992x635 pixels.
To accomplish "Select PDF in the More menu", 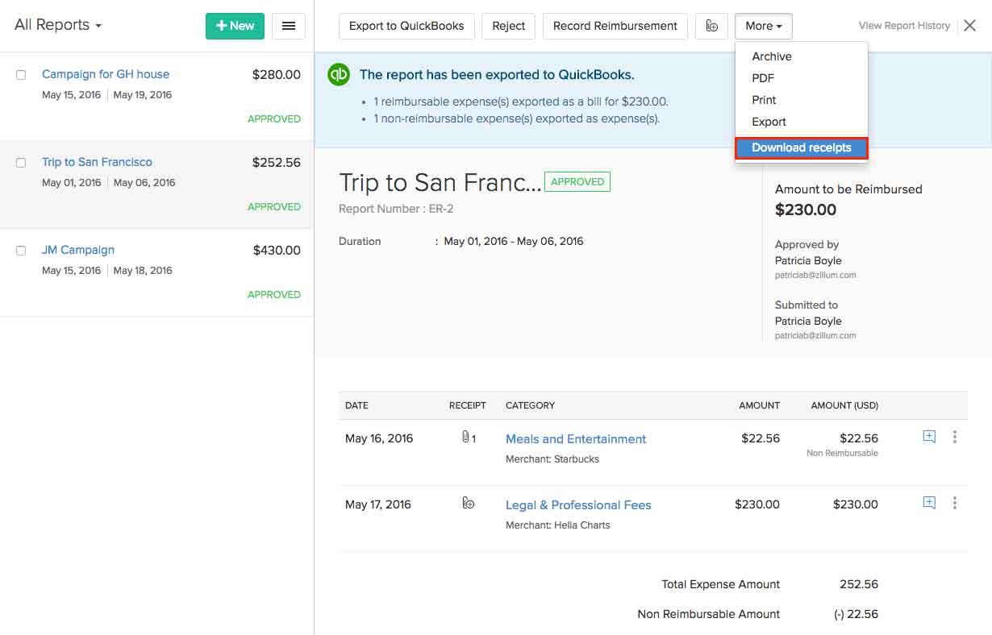I will (x=763, y=78).
